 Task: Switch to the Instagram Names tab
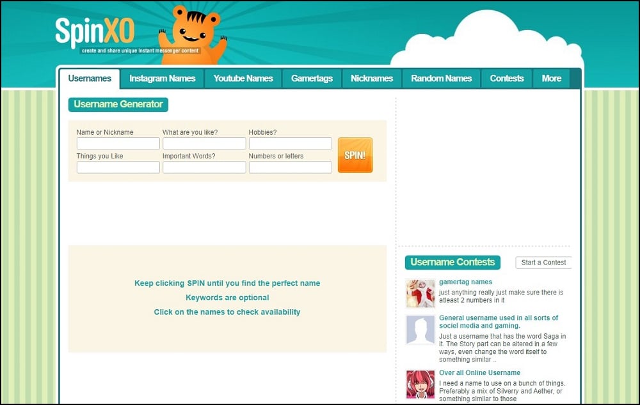(162, 78)
